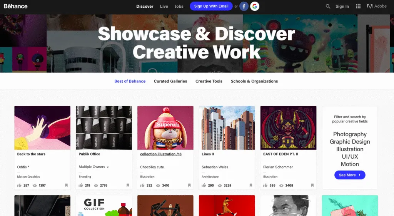This screenshot has width=394, height=216.
Task: Open the Lines II title link
Action: tap(207, 154)
